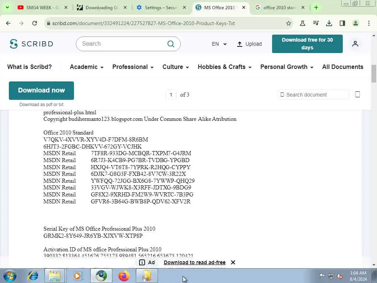The height and width of the screenshot is (283, 377).
Task: Open the tab search dropdown arrow
Action: pos(7,7)
